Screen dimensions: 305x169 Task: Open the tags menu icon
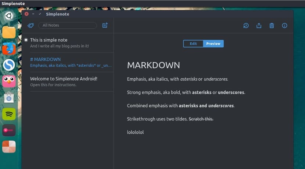30,25
